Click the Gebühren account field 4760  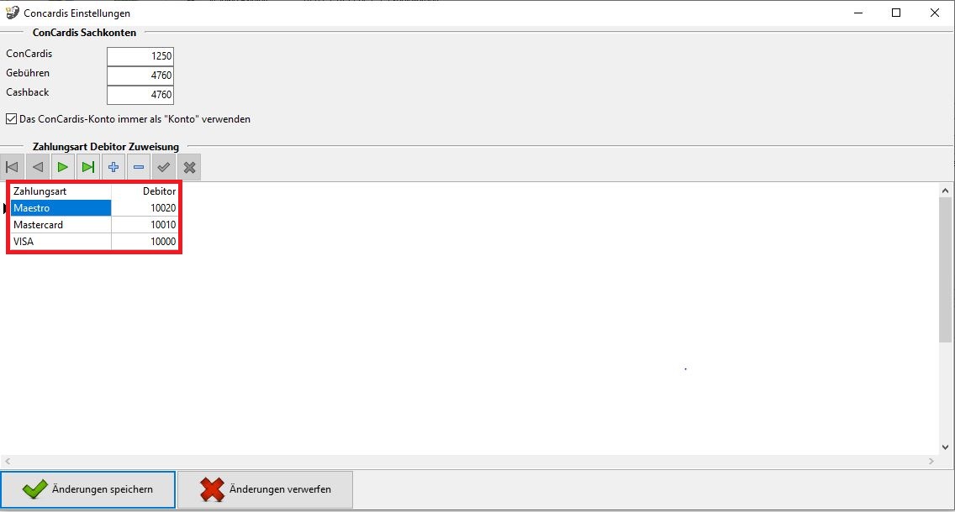point(140,76)
